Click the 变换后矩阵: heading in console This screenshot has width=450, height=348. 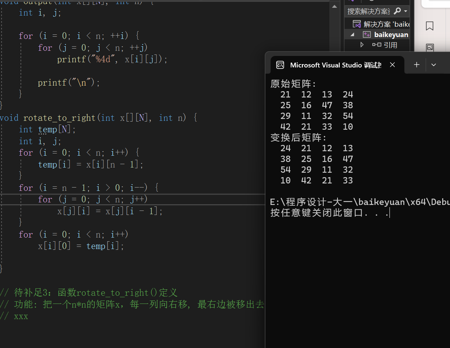pos(299,138)
